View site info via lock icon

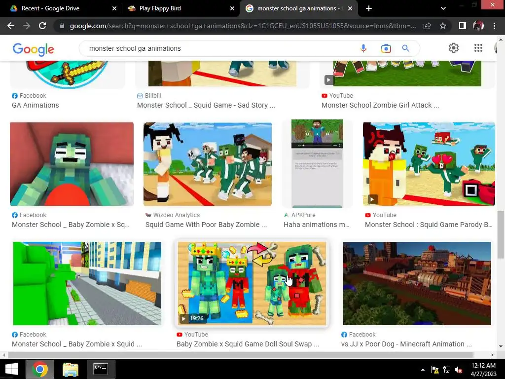[62, 26]
